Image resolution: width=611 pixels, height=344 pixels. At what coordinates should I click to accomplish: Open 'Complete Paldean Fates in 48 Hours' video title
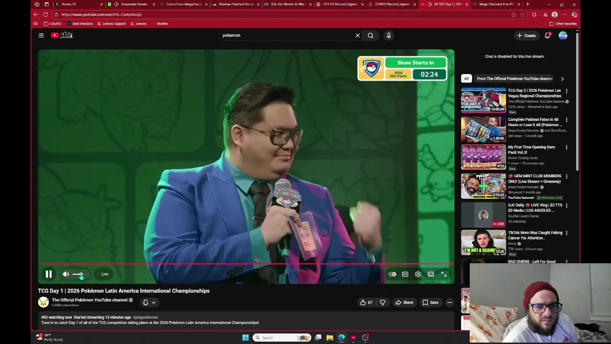(x=535, y=122)
